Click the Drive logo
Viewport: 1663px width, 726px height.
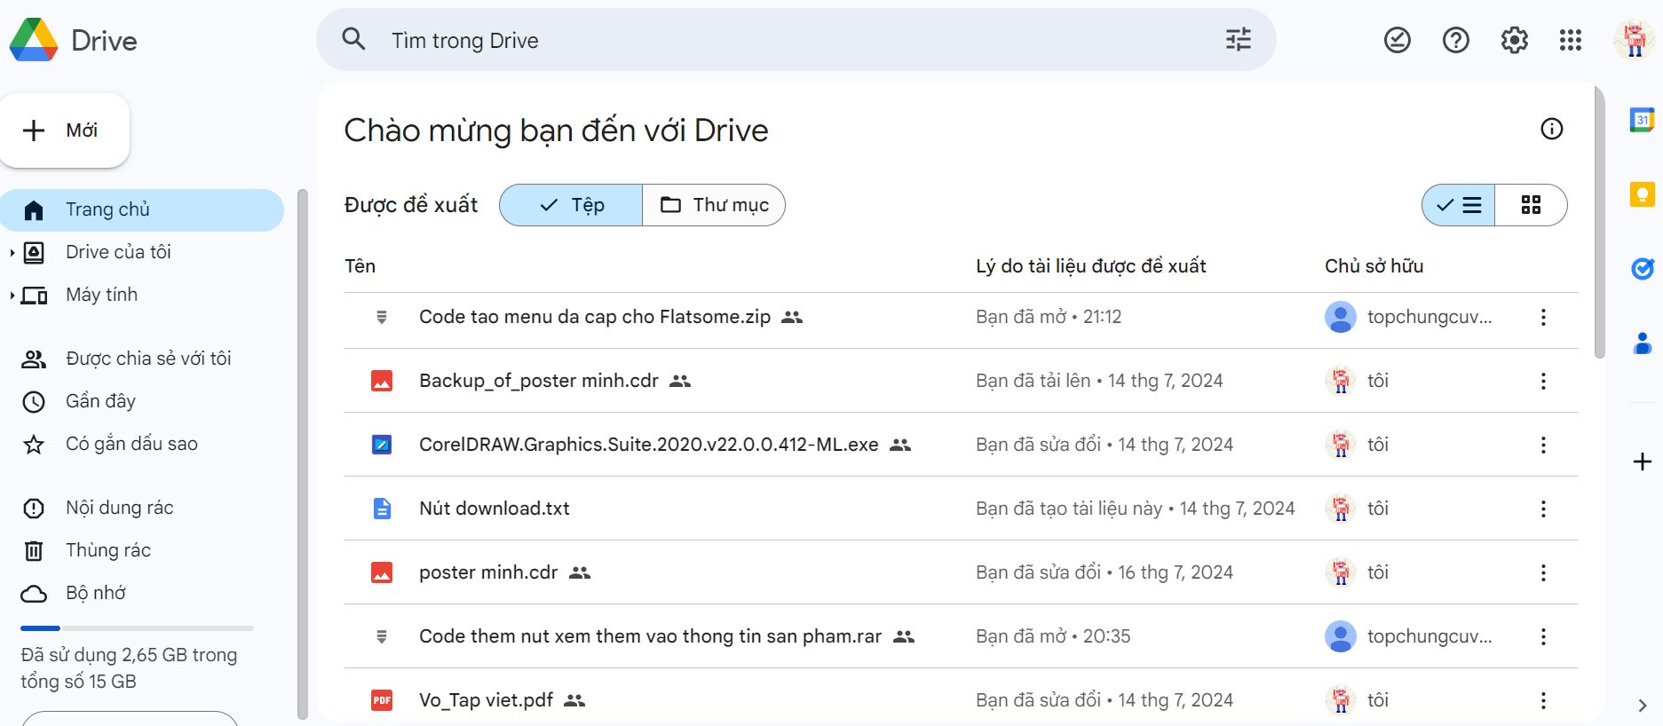[x=74, y=40]
